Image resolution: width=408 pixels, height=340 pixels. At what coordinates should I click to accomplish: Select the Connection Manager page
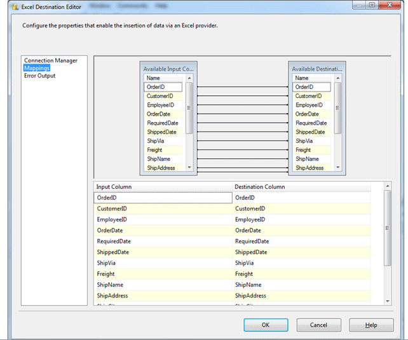pyautogui.click(x=51, y=60)
